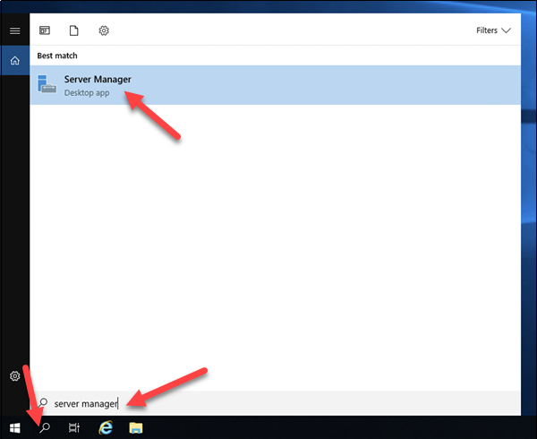
Task: Open File Explorer from taskbar
Action: coord(136,427)
